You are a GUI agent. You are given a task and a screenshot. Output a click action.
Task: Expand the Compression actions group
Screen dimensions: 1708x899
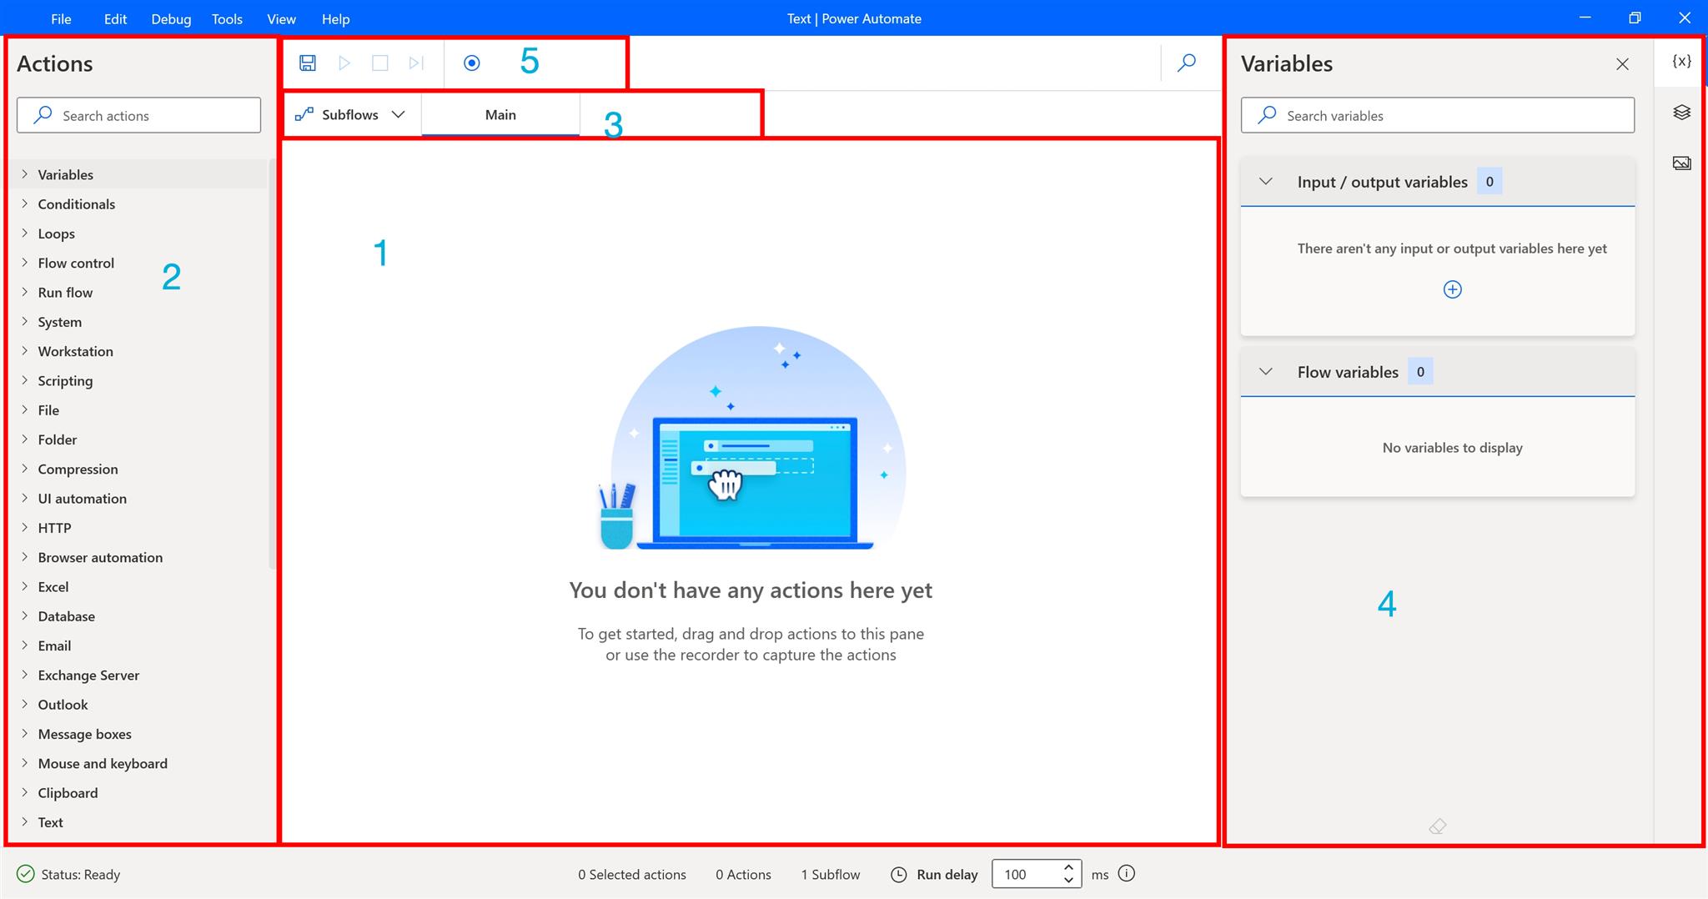pos(25,469)
